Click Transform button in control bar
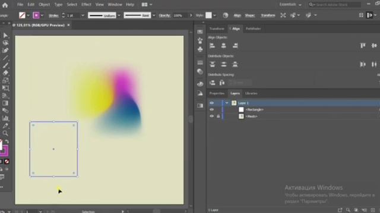 [268, 15]
